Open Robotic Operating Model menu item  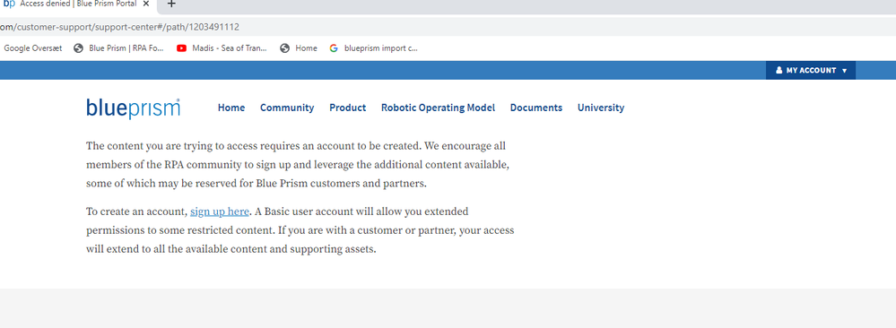pos(439,108)
